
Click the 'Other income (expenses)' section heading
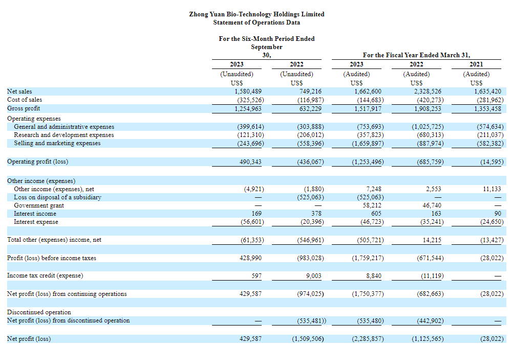pyautogui.click(x=41, y=181)
